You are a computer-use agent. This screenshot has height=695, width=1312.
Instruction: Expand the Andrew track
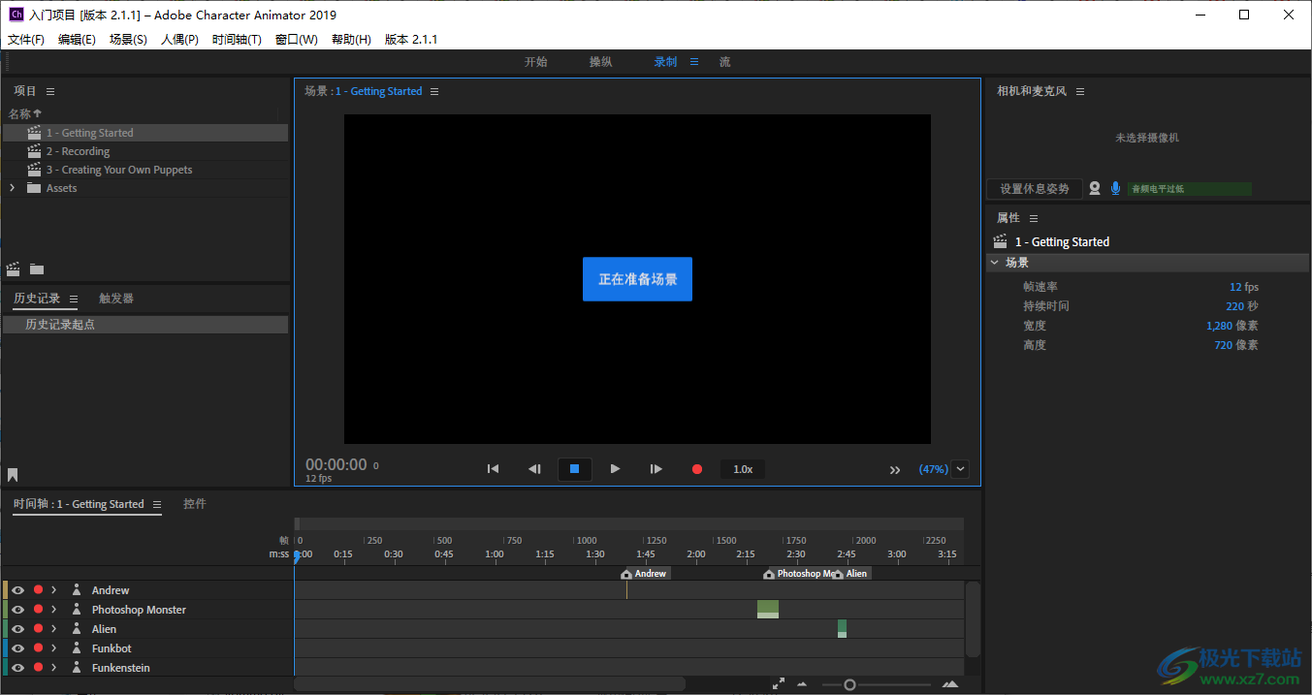(x=54, y=590)
